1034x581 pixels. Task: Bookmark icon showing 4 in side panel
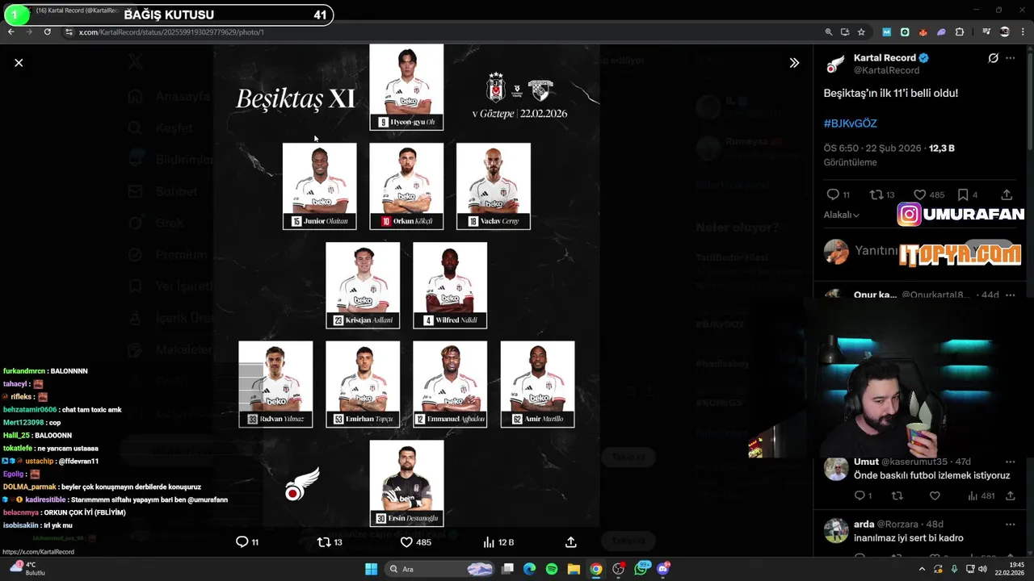963,194
